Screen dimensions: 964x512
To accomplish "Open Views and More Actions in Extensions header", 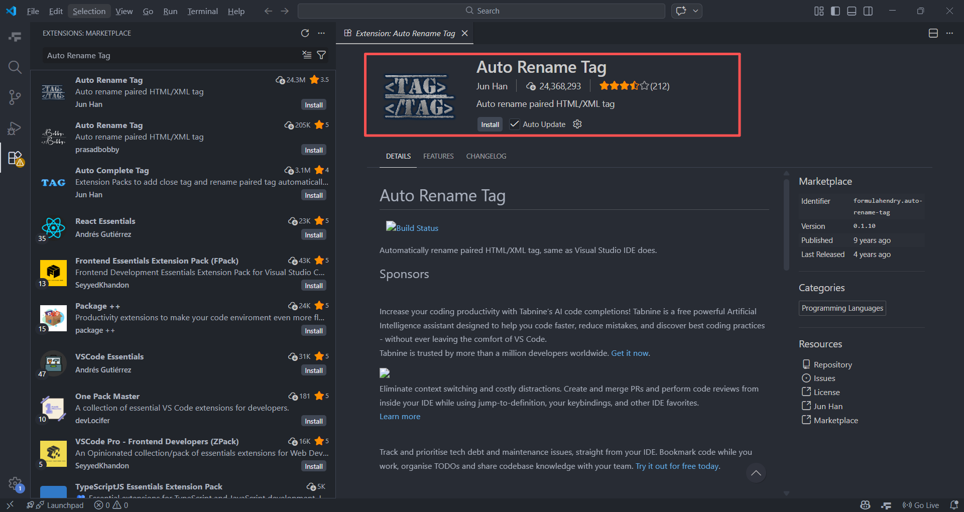I will click(321, 33).
